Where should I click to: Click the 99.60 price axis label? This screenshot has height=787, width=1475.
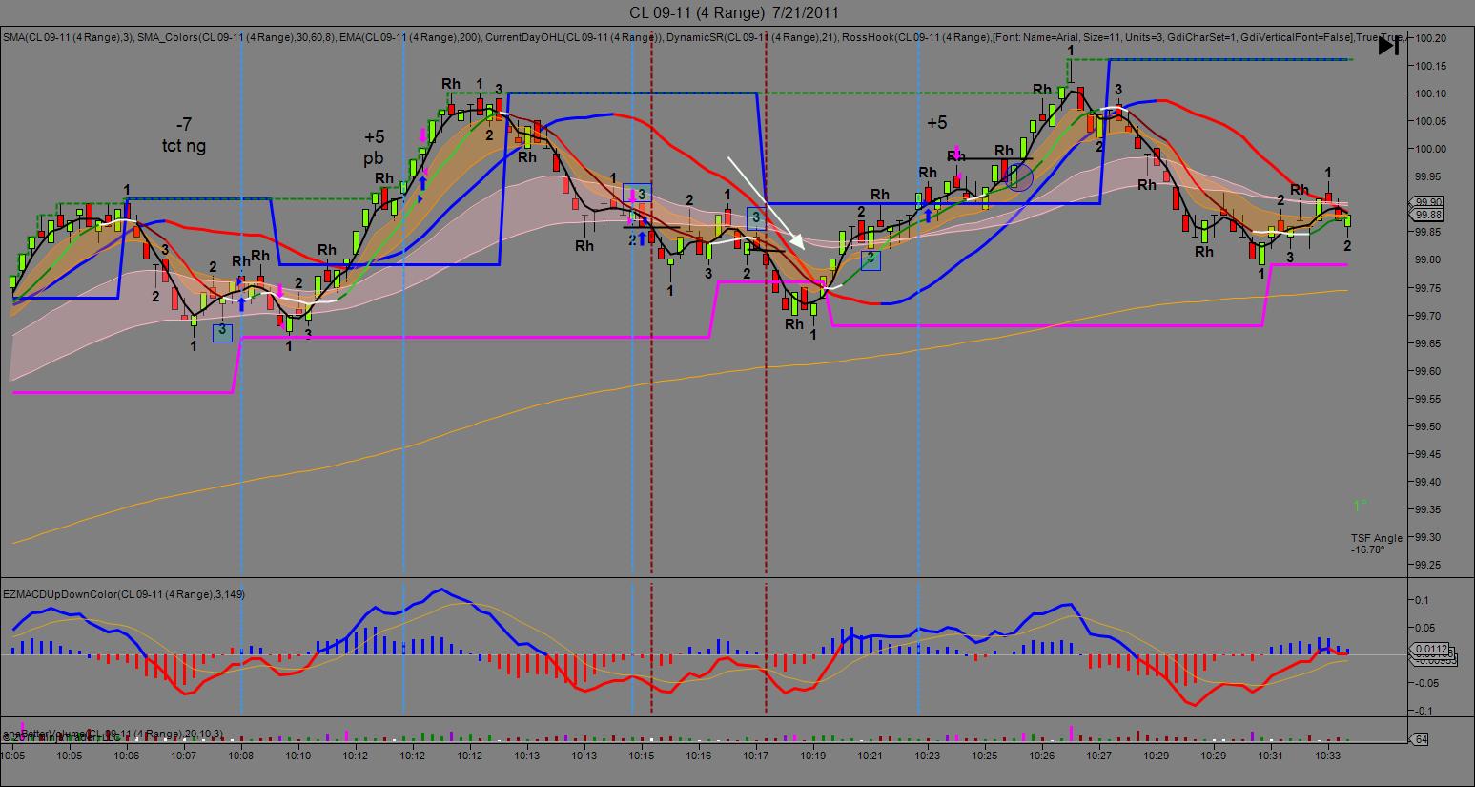coord(1430,371)
